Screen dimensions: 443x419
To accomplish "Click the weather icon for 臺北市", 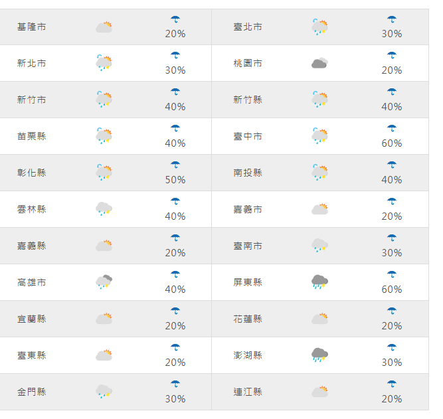I will coord(320,27).
